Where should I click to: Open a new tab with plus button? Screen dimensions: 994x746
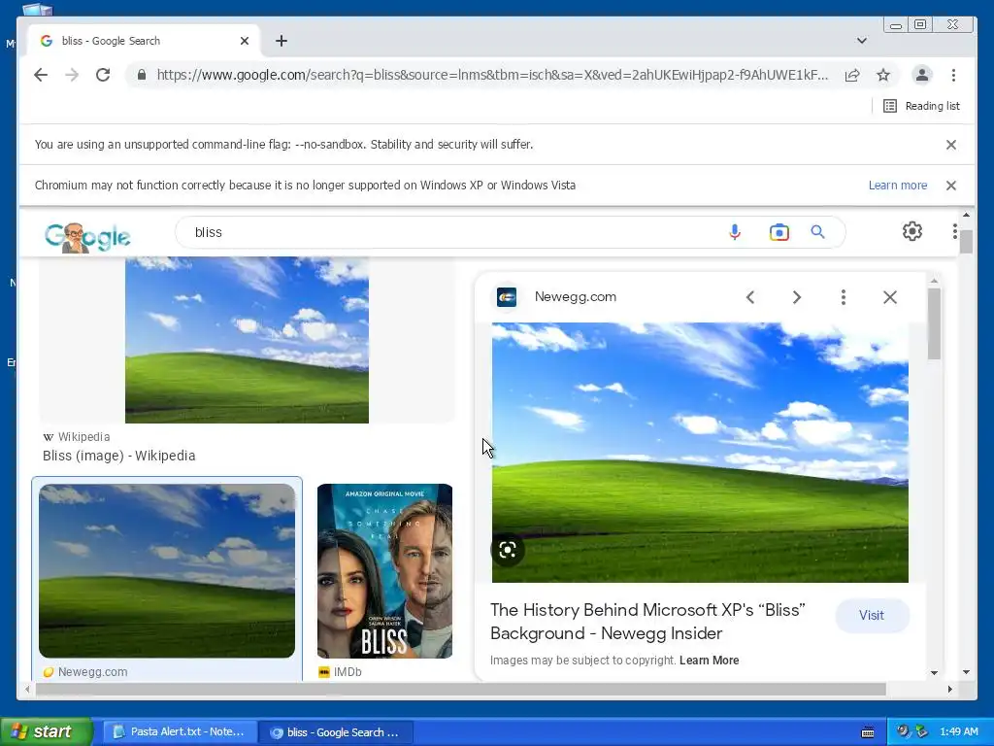click(282, 41)
